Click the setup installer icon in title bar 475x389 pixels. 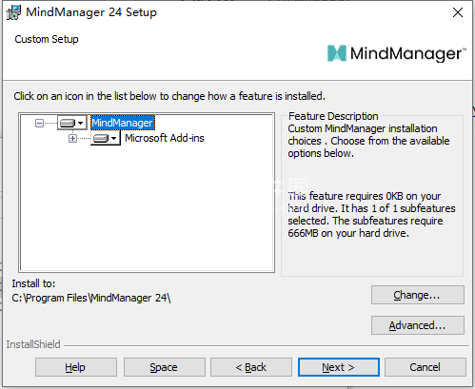13,12
